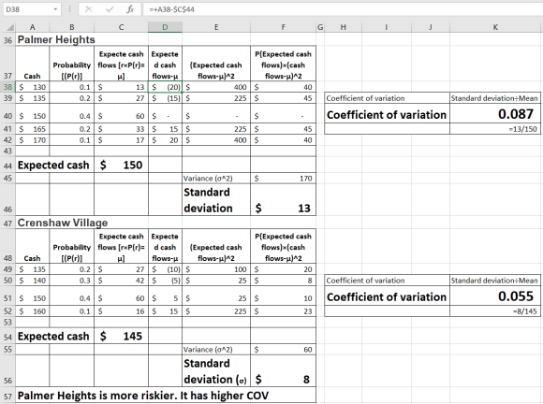Select column G header
Viewport: 543px width, 404px height.
pyautogui.click(x=320, y=27)
